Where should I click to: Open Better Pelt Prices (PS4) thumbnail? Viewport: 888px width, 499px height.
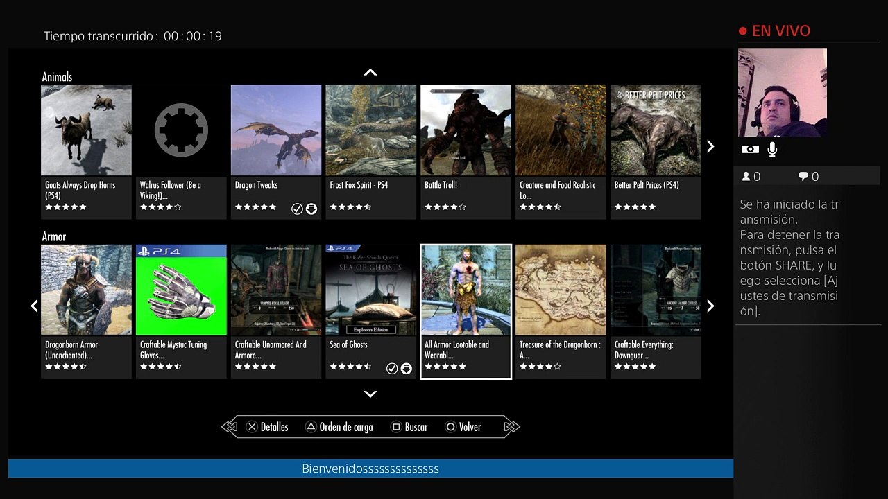click(x=656, y=130)
